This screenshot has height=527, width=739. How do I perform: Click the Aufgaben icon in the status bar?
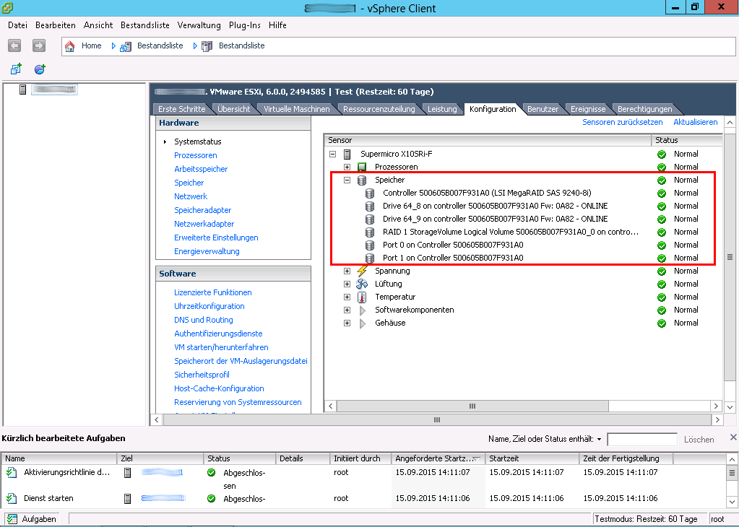(12, 518)
